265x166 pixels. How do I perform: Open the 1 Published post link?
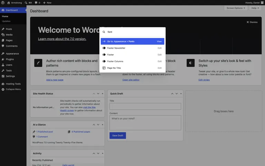pyautogui.click(x=45, y=132)
